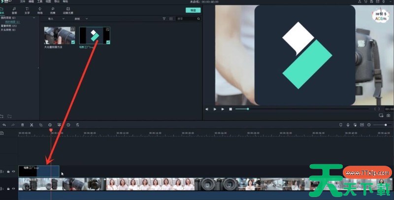The width and height of the screenshot is (394, 200).
Task: Click the Play button
Action: tap(223, 109)
